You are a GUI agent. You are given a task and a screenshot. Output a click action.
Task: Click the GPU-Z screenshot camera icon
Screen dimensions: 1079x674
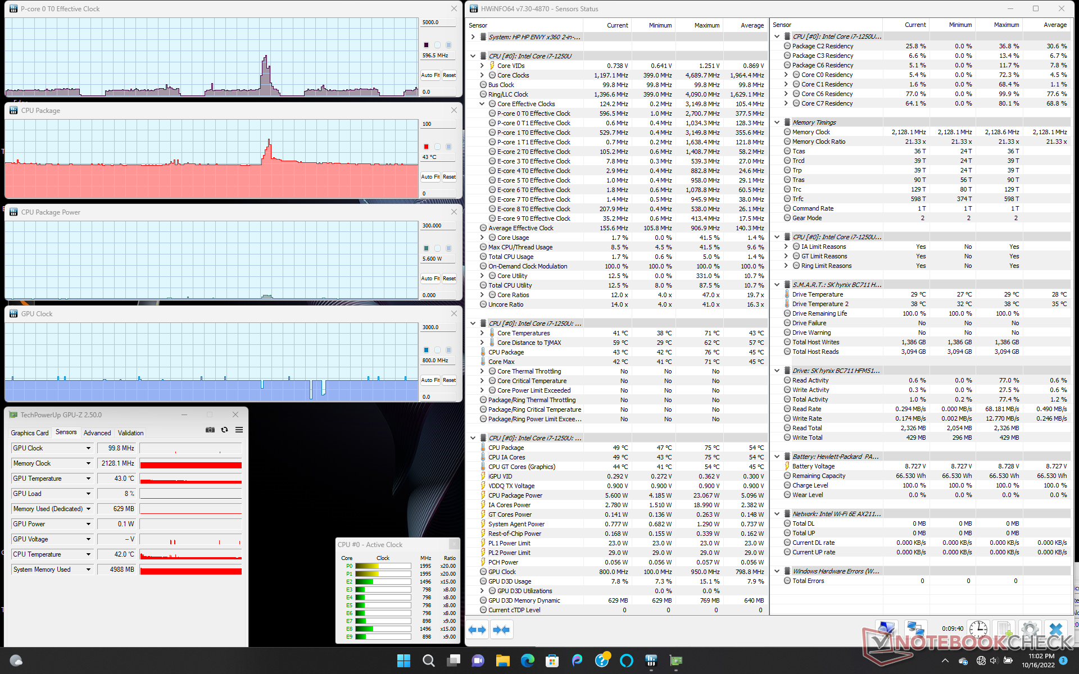coord(210,430)
